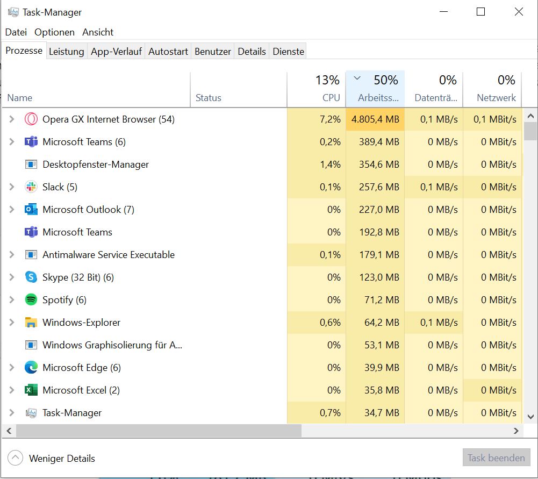This screenshot has width=538, height=479.
Task: Click the Microsoft Edge icon
Action: click(31, 368)
